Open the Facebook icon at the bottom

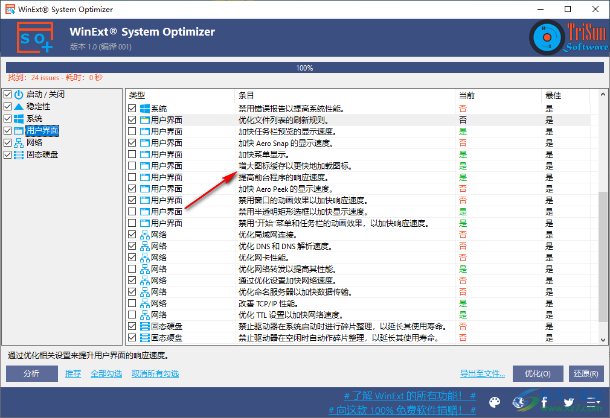(x=544, y=402)
